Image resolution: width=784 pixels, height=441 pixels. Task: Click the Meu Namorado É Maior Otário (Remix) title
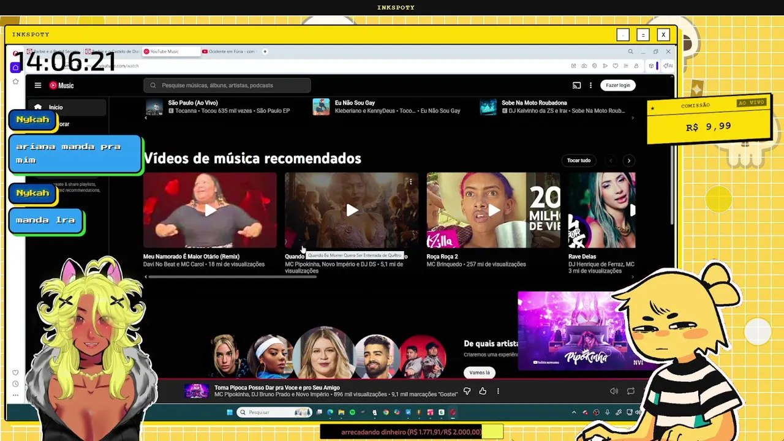[191, 257]
